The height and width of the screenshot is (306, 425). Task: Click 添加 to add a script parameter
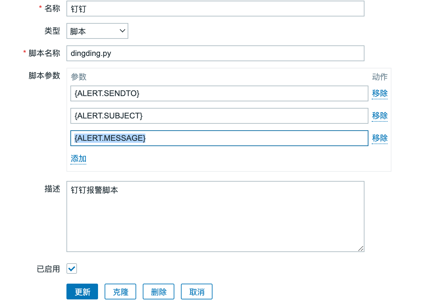click(78, 159)
